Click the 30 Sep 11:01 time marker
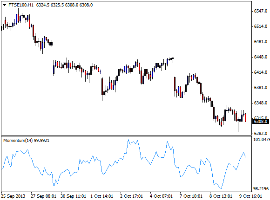The image size is (270, 200). (x=74, y=196)
